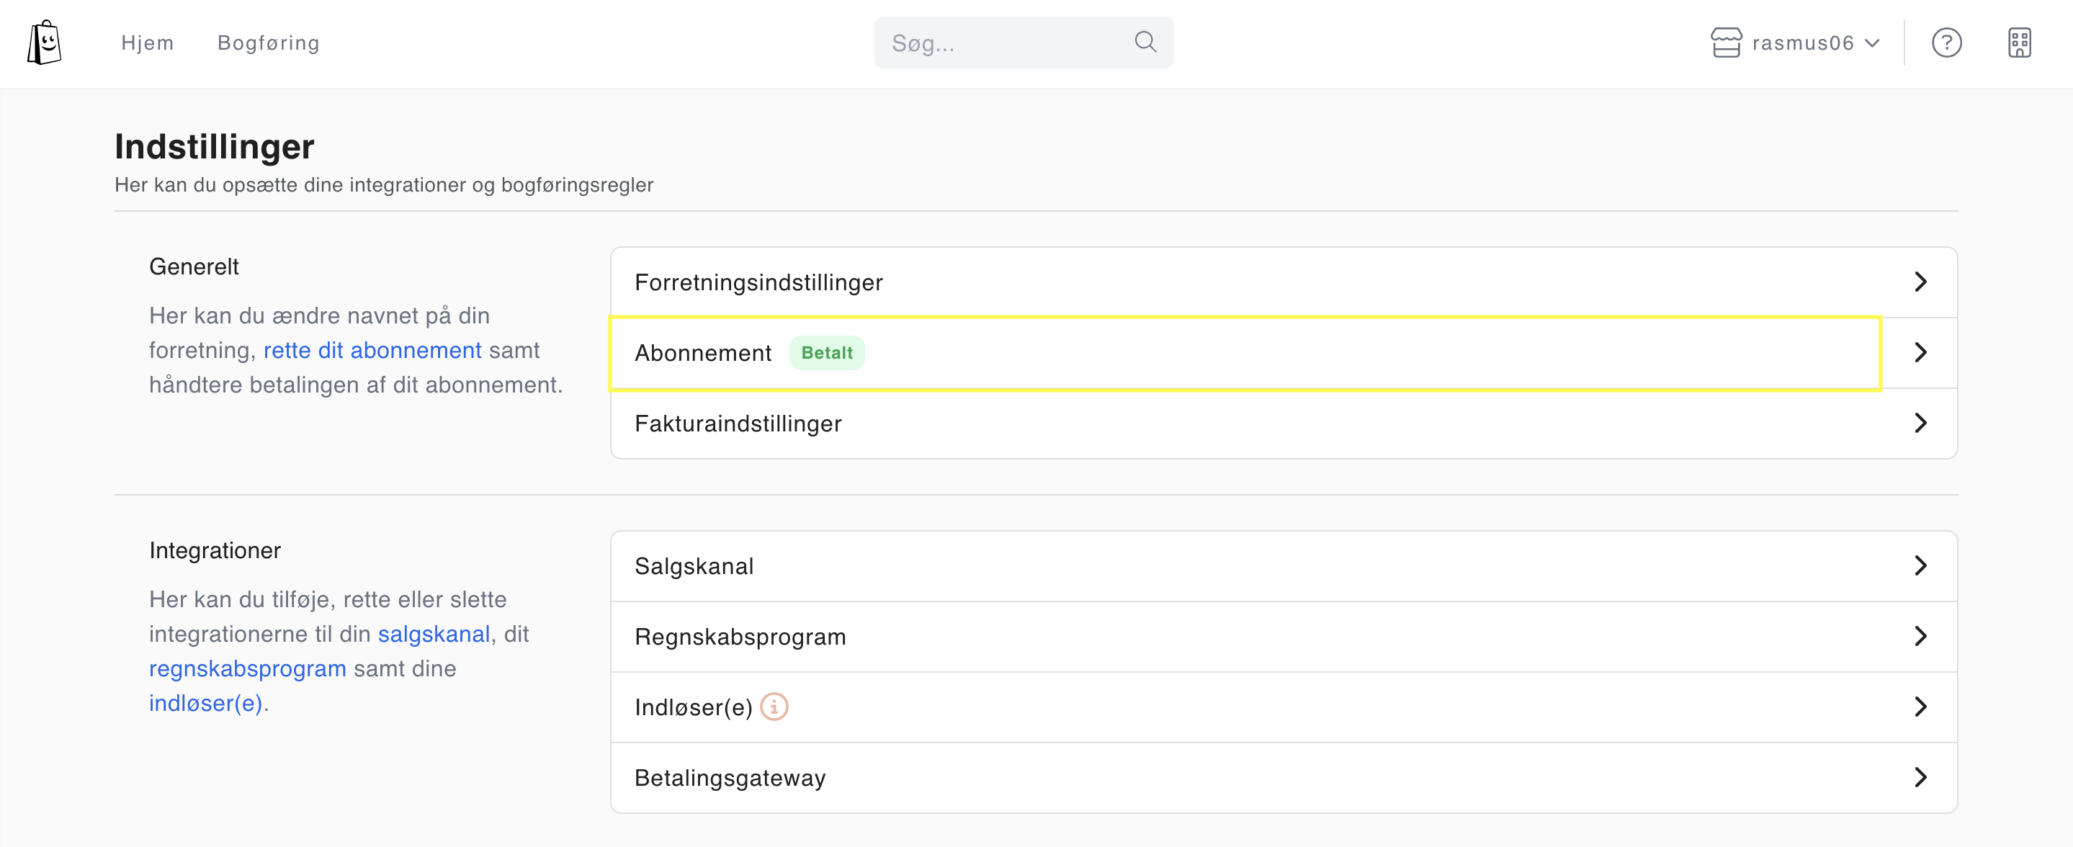Open the Regnskabsprogram row label
Viewport: 2073px width, 847px height.
(x=740, y=637)
